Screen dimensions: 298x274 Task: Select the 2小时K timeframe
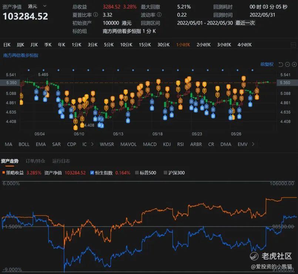point(204,45)
